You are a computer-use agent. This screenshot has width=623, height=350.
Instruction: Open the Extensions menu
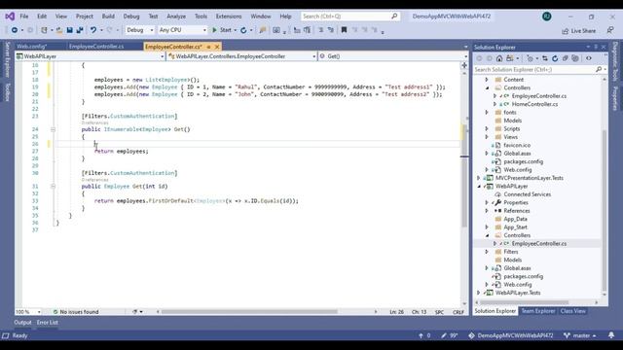229,17
